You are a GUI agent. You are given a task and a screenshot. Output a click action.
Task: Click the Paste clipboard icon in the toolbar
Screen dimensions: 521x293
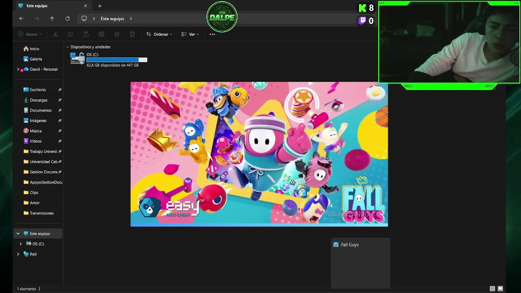click(x=86, y=34)
